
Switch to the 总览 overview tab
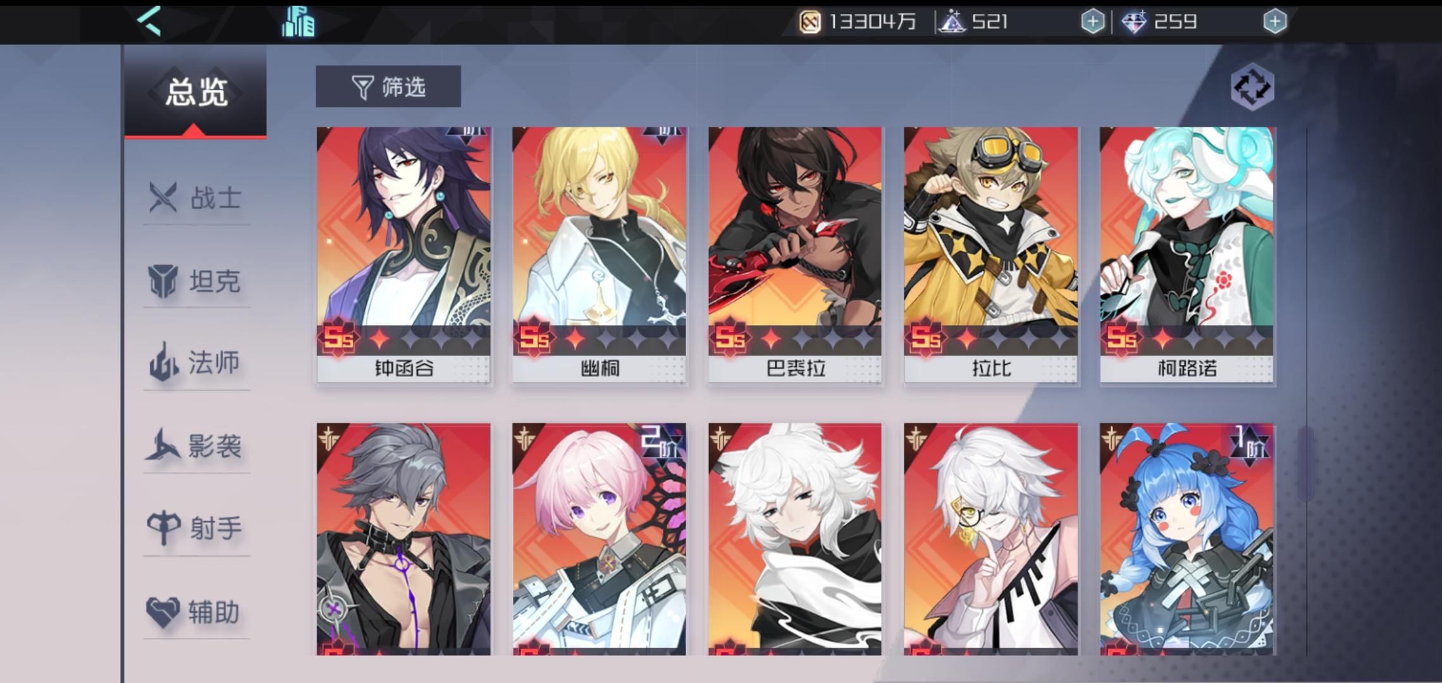pos(195,92)
